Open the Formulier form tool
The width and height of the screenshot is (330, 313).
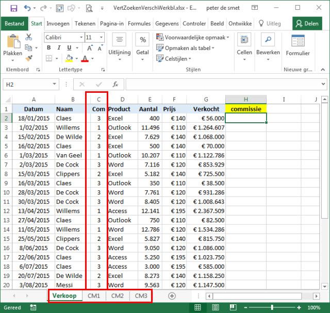tap(298, 46)
